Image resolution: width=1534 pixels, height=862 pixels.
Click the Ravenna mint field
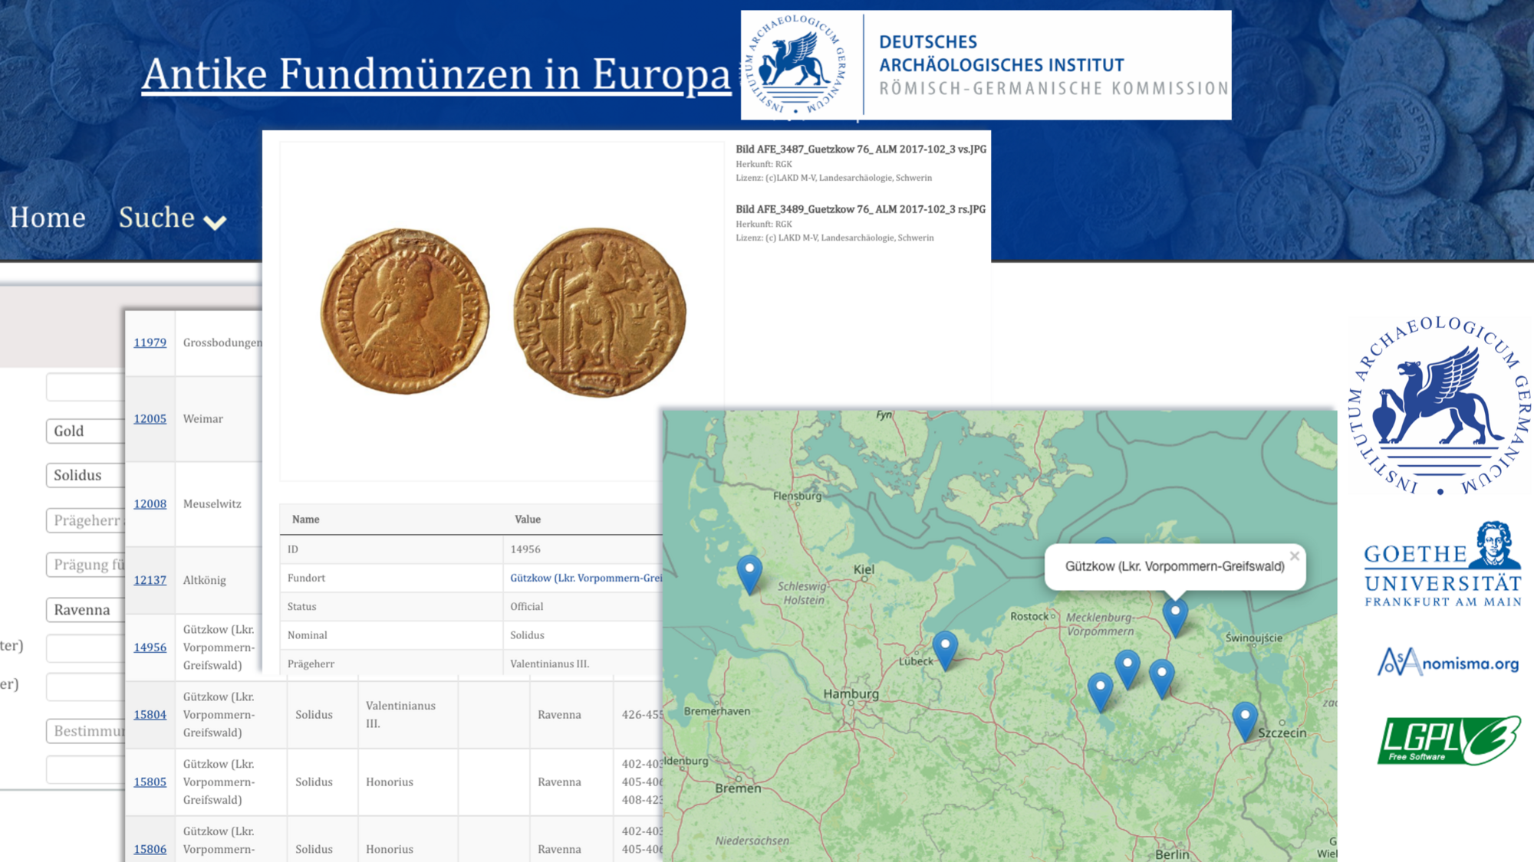[85, 610]
